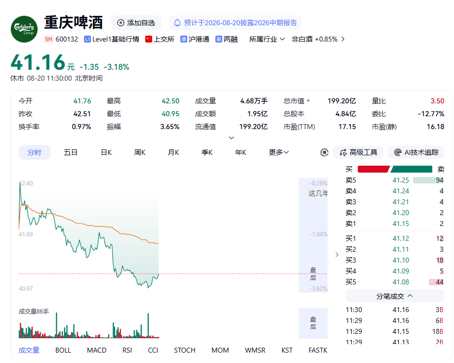
Task: Open 更多 chart period dropdown
Action: (279, 152)
